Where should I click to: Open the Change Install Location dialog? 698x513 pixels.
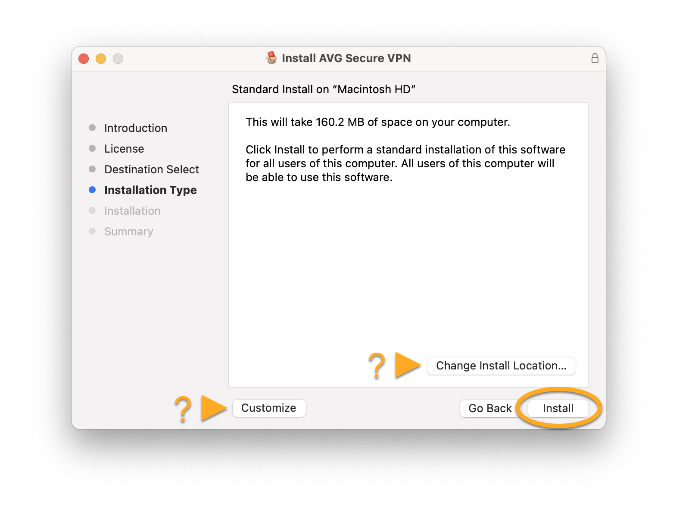coord(501,366)
